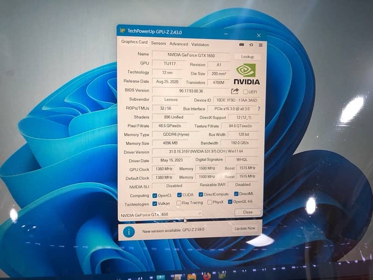Click the Bandwidth value 192.0 GB/s
The image size is (373, 280).
pos(240,143)
